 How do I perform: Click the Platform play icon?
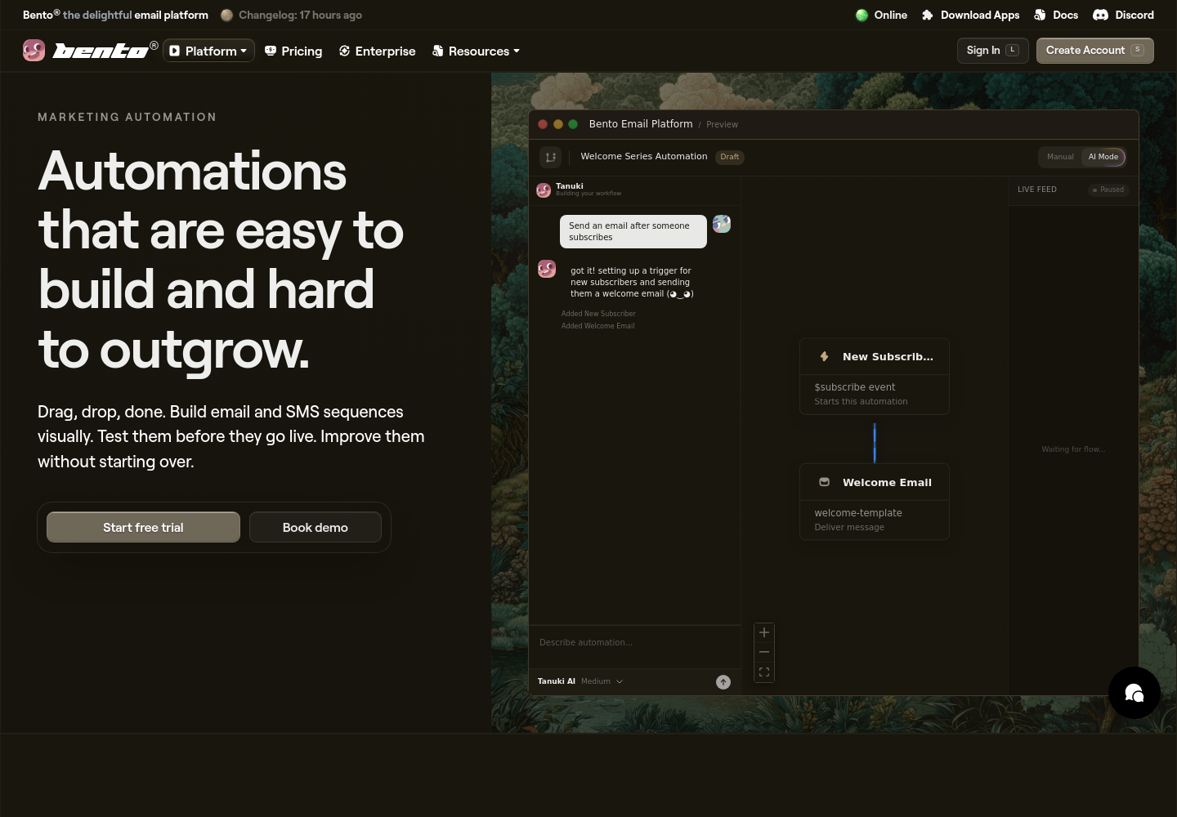pyautogui.click(x=174, y=51)
